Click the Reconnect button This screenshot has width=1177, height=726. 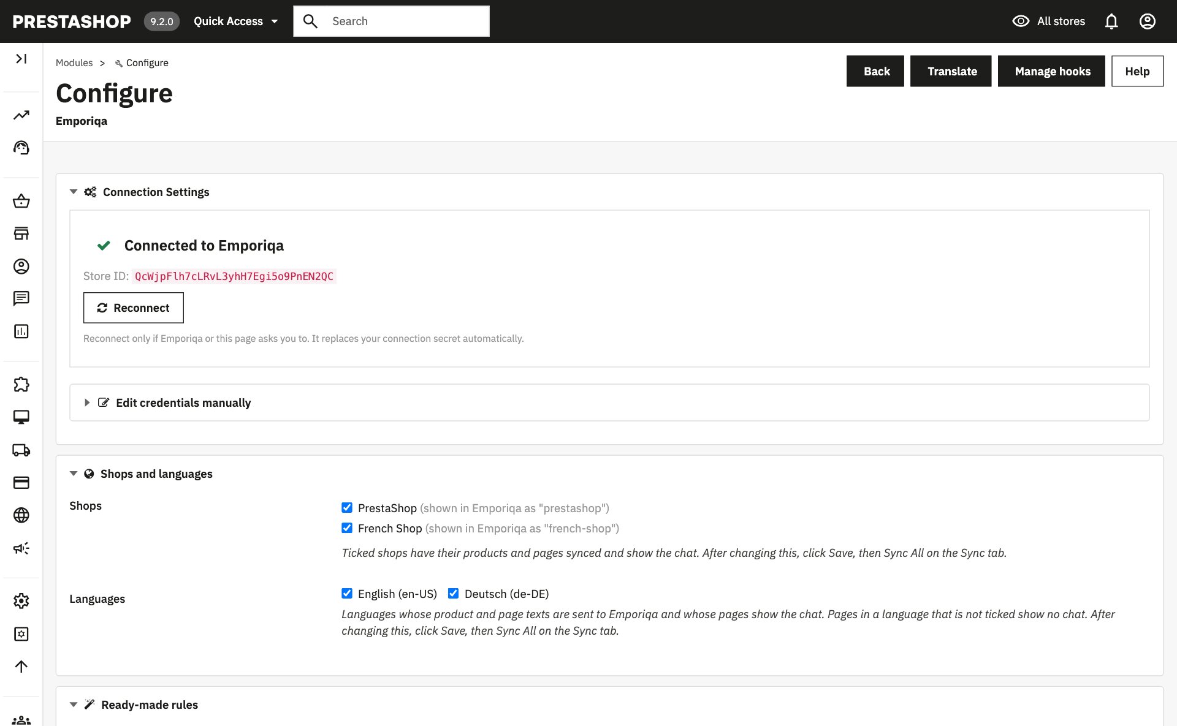coord(134,308)
